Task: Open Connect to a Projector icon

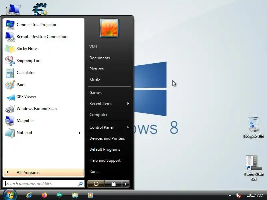Action: click(x=10, y=25)
